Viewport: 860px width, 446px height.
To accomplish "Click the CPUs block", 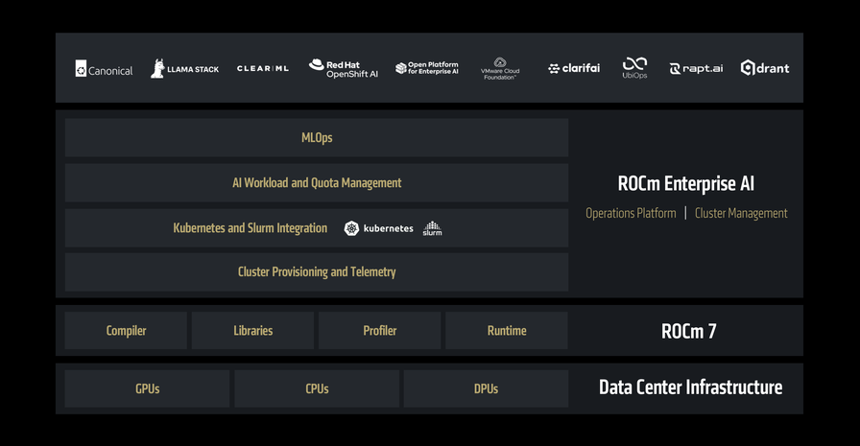I will (317, 388).
